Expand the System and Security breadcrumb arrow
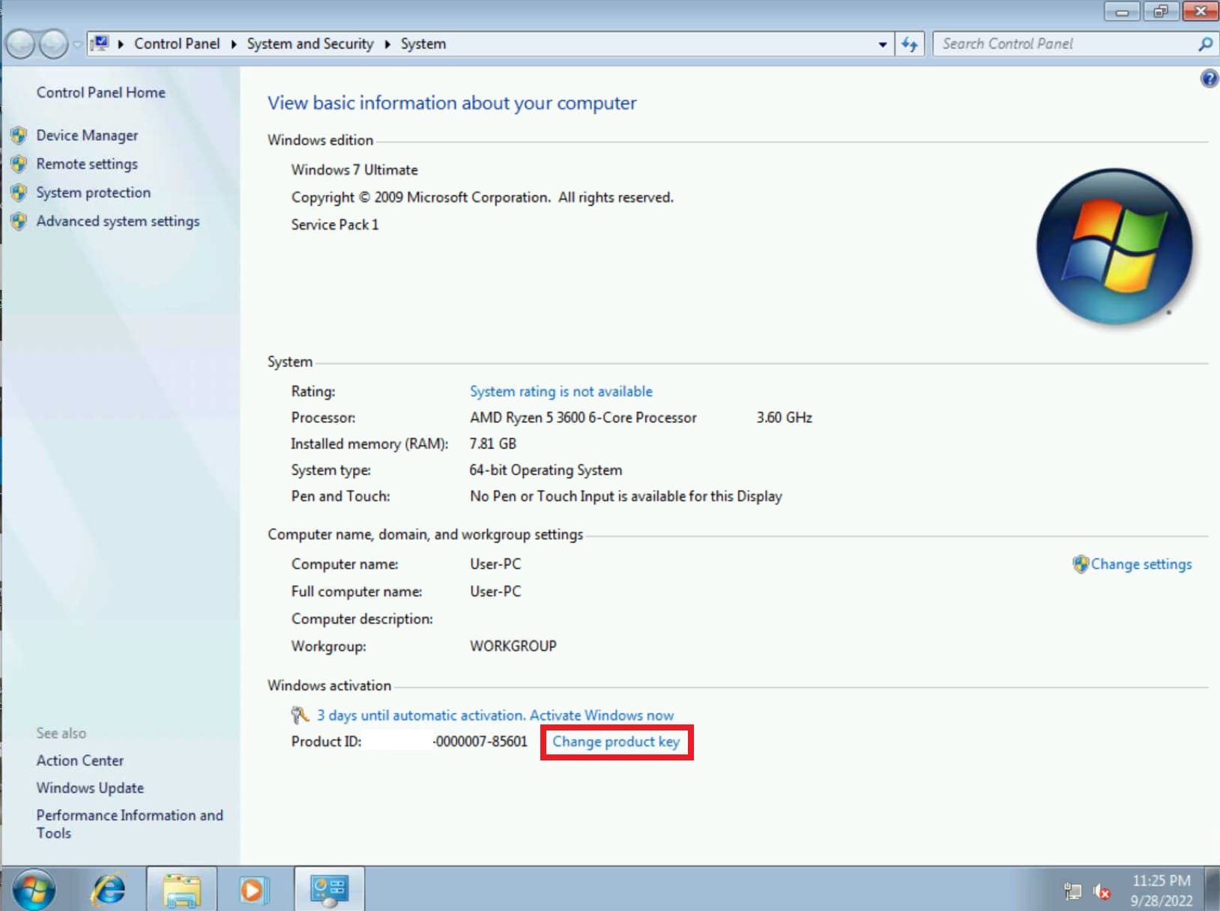 (387, 44)
